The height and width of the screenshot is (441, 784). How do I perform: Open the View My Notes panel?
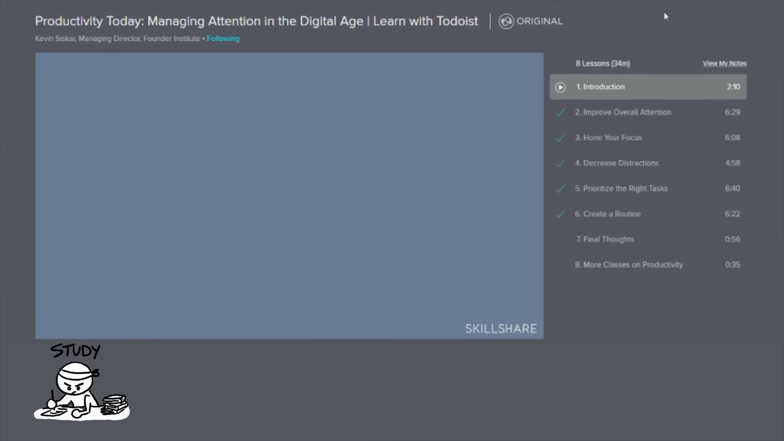click(725, 63)
